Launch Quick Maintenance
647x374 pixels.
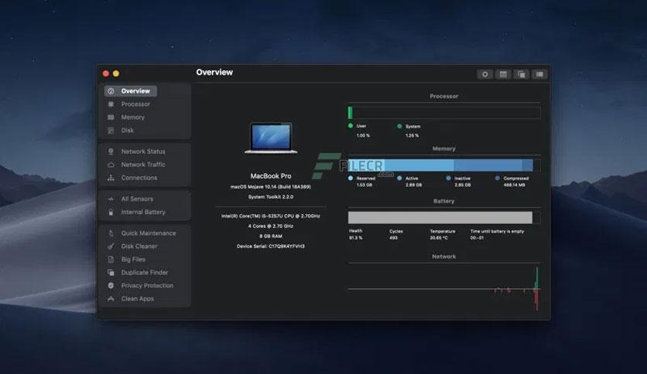coord(148,233)
